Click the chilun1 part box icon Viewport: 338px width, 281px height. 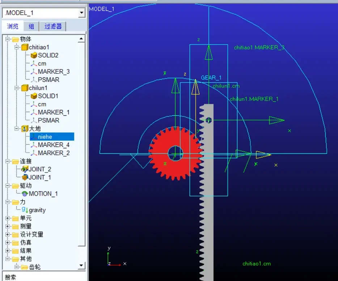coord(25,88)
